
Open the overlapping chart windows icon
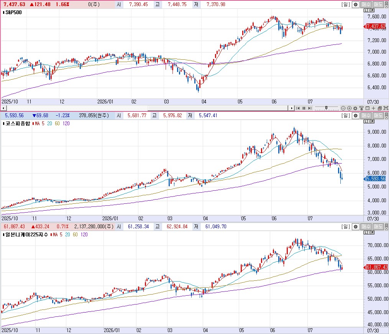click(x=379, y=108)
